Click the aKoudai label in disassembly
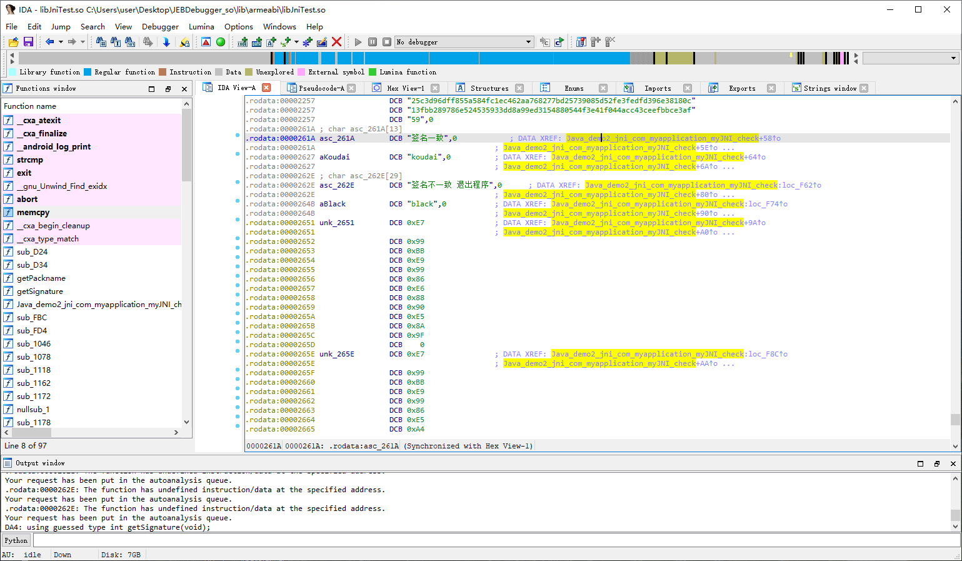 tap(334, 157)
